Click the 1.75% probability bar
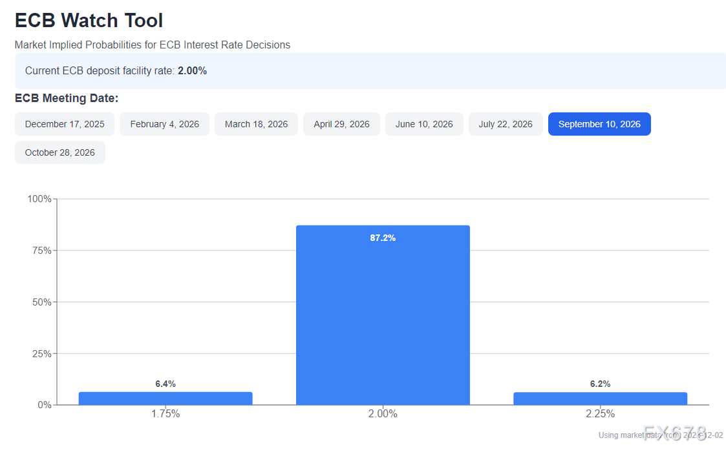This screenshot has height=456, width=726. click(x=165, y=399)
